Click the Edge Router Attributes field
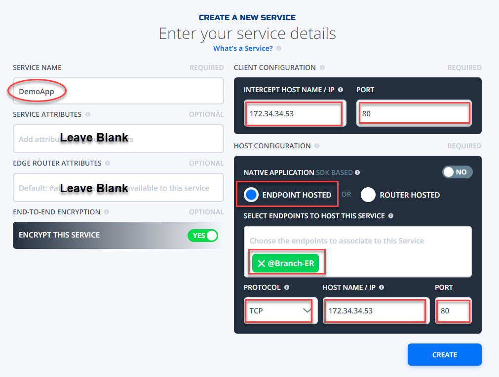The height and width of the screenshot is (377, 499). click(118, 188)
